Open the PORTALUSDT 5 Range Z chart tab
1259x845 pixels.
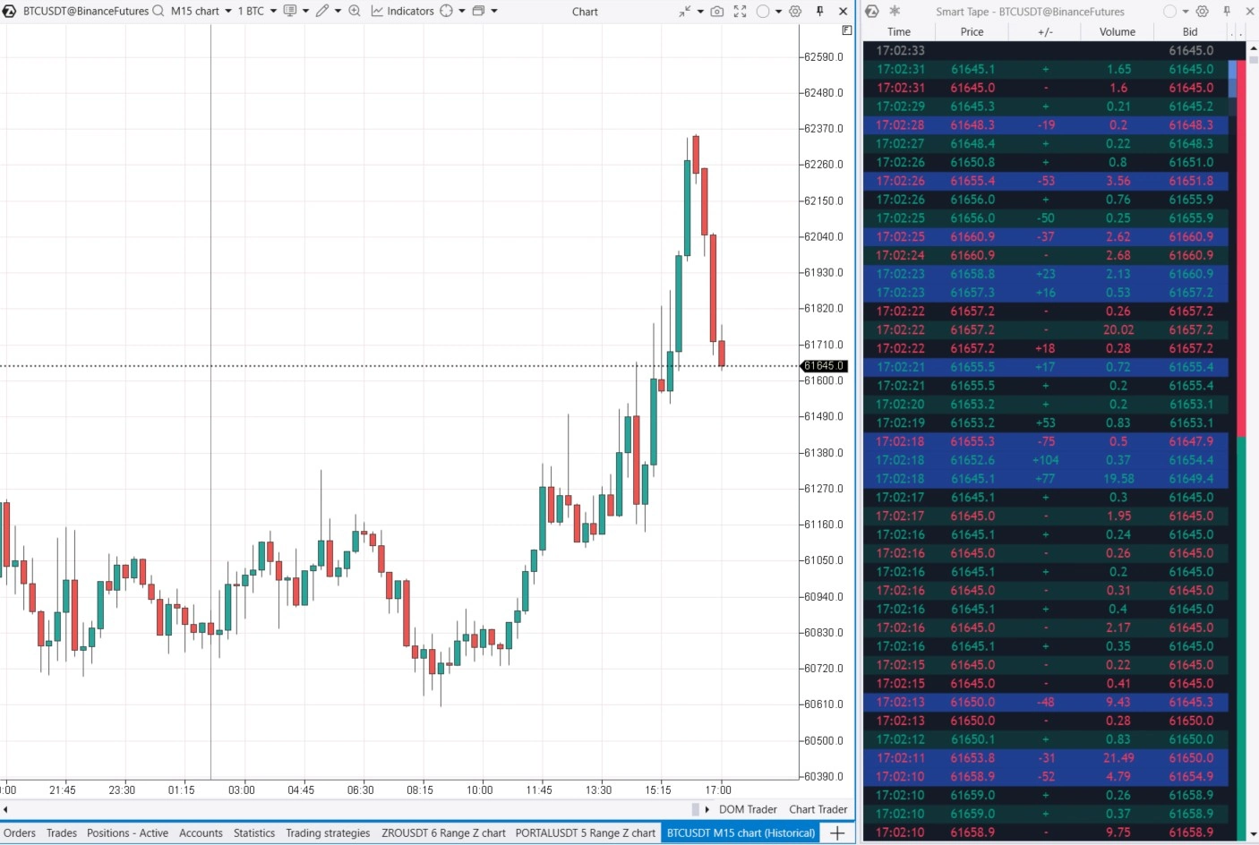click(585, 833)
